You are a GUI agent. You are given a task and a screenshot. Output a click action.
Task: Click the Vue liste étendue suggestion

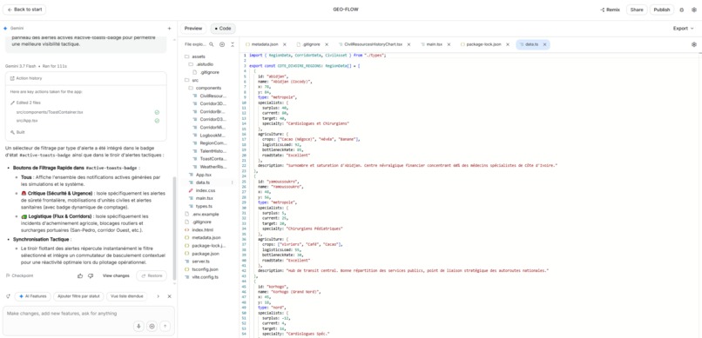click(126, 296)
